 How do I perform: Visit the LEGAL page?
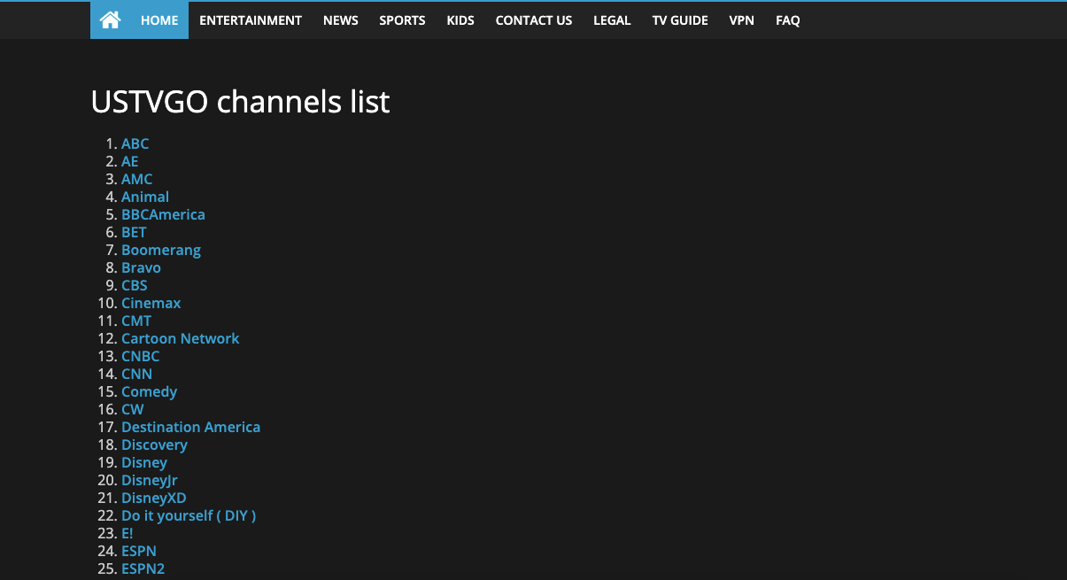tap(612, 20)
